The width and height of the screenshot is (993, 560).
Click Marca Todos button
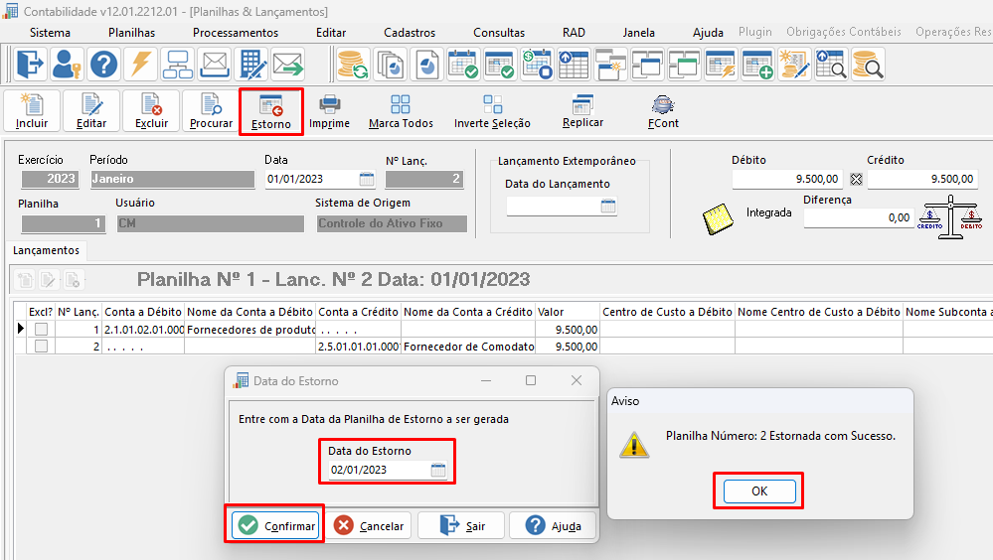401,111
